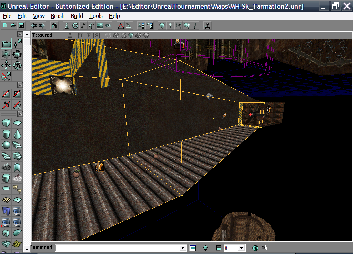Screen dimensions: 353x254
Task: Open the Texture Browser
Action: (x=100, y=25)
